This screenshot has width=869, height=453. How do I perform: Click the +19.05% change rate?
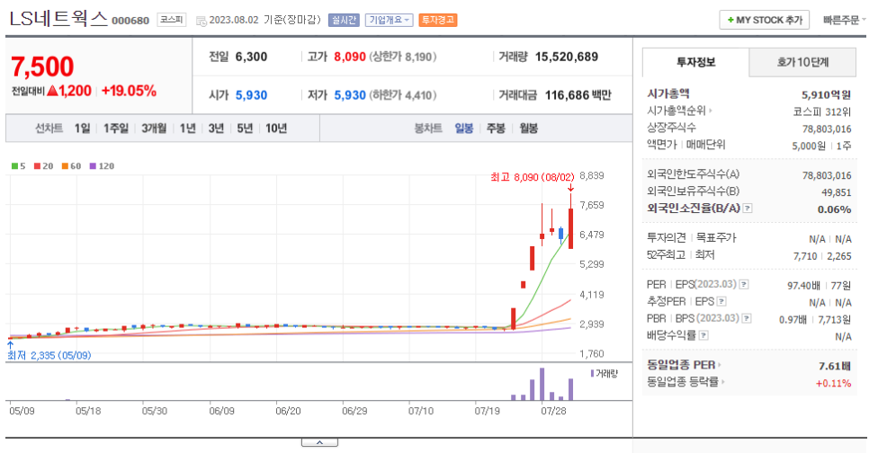click(x=130, y=91)
